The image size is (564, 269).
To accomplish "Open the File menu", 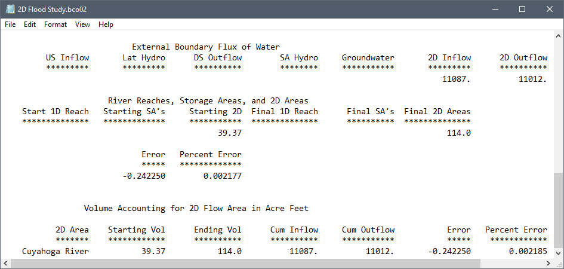I will coord(10,25).
